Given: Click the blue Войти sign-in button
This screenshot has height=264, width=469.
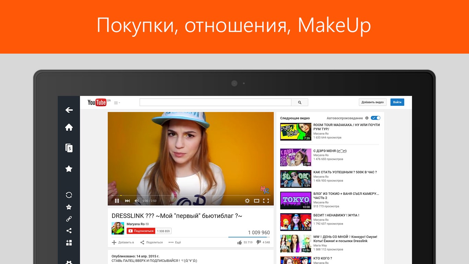Looking at the screenshot, I should pos(397,102).
